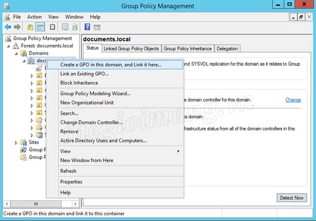Open the Action menu

pyautogui.click(x=35, y=17)
